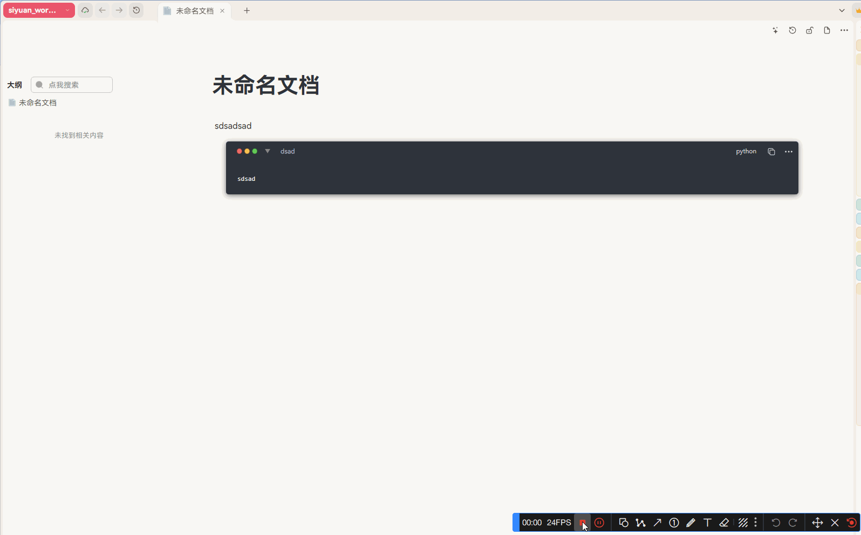Select the mosaic hatch tool

pos(743,523)
